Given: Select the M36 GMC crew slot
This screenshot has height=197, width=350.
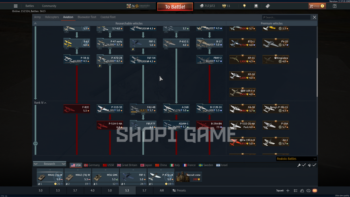Looking at the screenshot, I should tap(105, 177).
